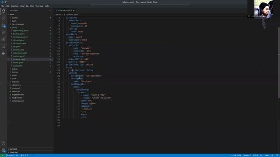Click Spaces indentation setting in status bar
This screenshot has width=280, height=157.
click(247, 155)
